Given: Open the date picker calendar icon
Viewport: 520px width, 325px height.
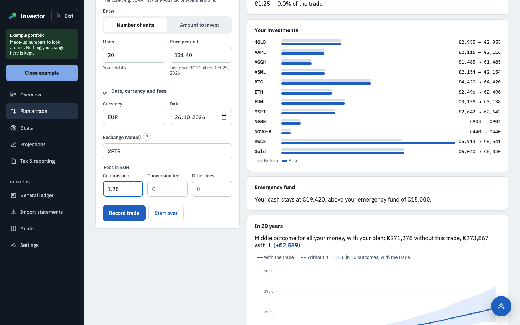Looking at the screenshot, I should tap(224, 117).
